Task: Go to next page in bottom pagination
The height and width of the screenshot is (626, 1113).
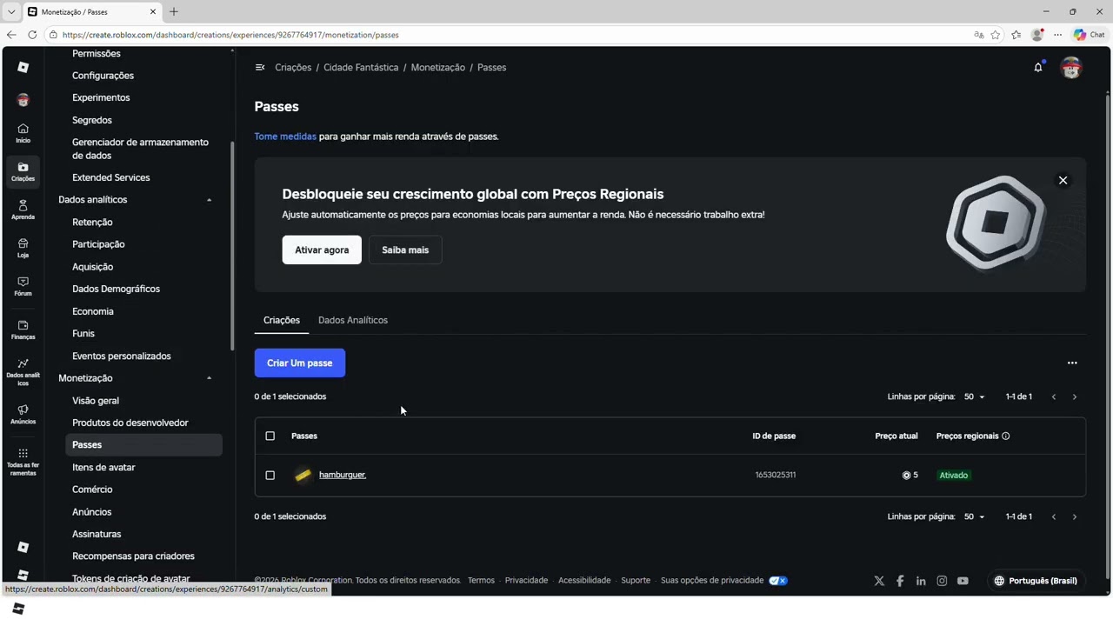Action: pyautogui.click(x=1074, y=516)
